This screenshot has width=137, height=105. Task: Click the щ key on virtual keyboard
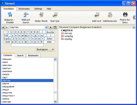[x=26, y=35]
